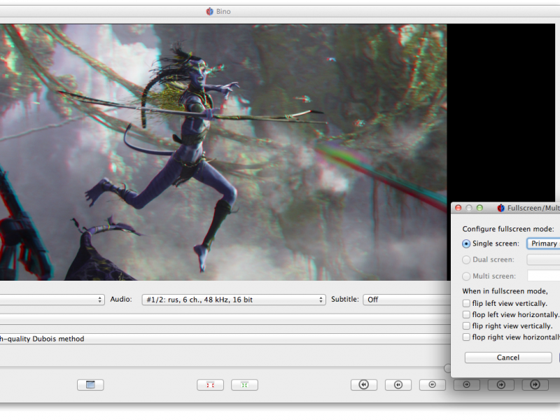This screenshot has height=420, width=560.
Task: Click the green inward-arrows zoom button
Action: tap(244, 384)
